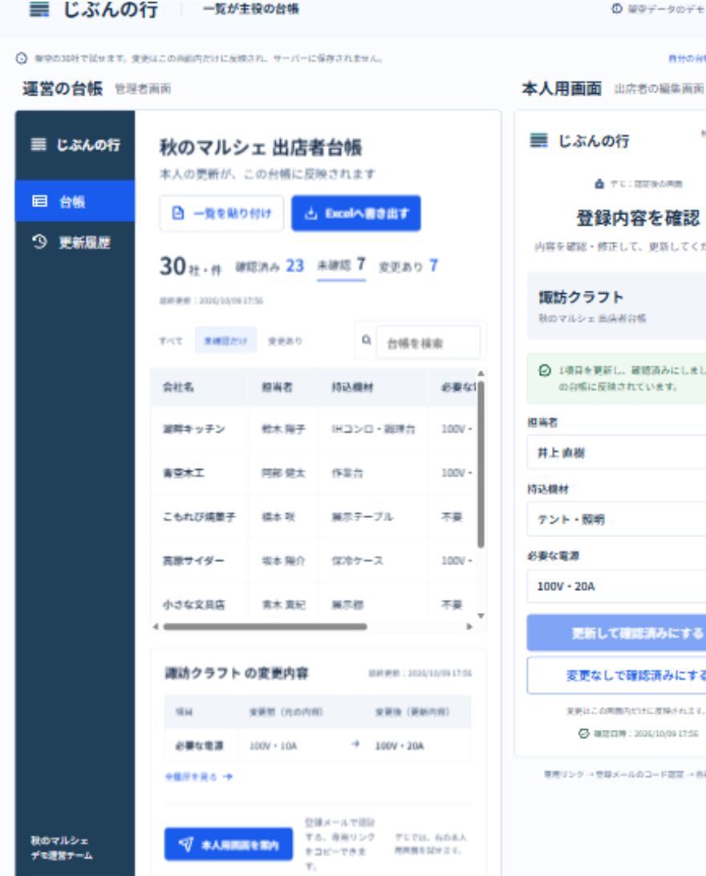Click the 更新して確認済みにする button

(x=616, y=633)
